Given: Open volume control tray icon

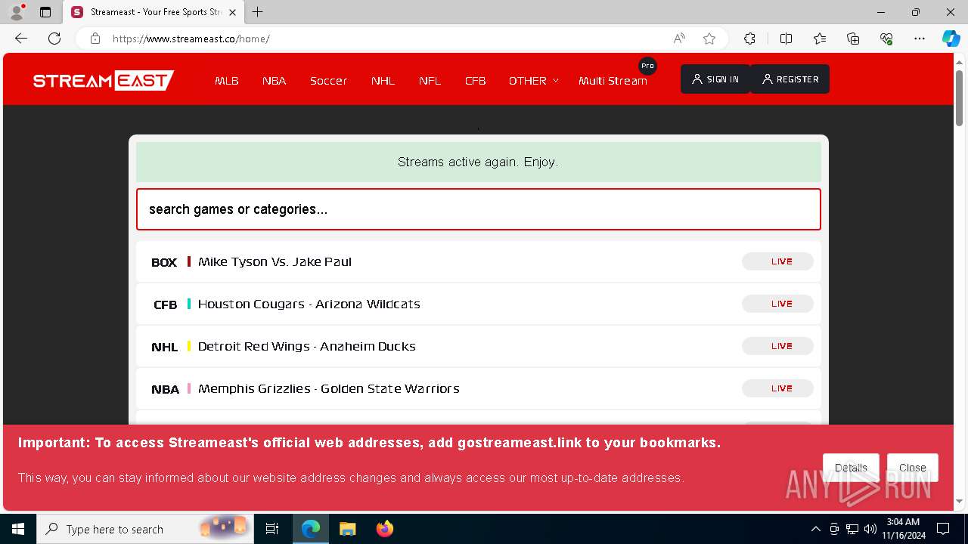Looking at the screenshot, I should 870,529.
